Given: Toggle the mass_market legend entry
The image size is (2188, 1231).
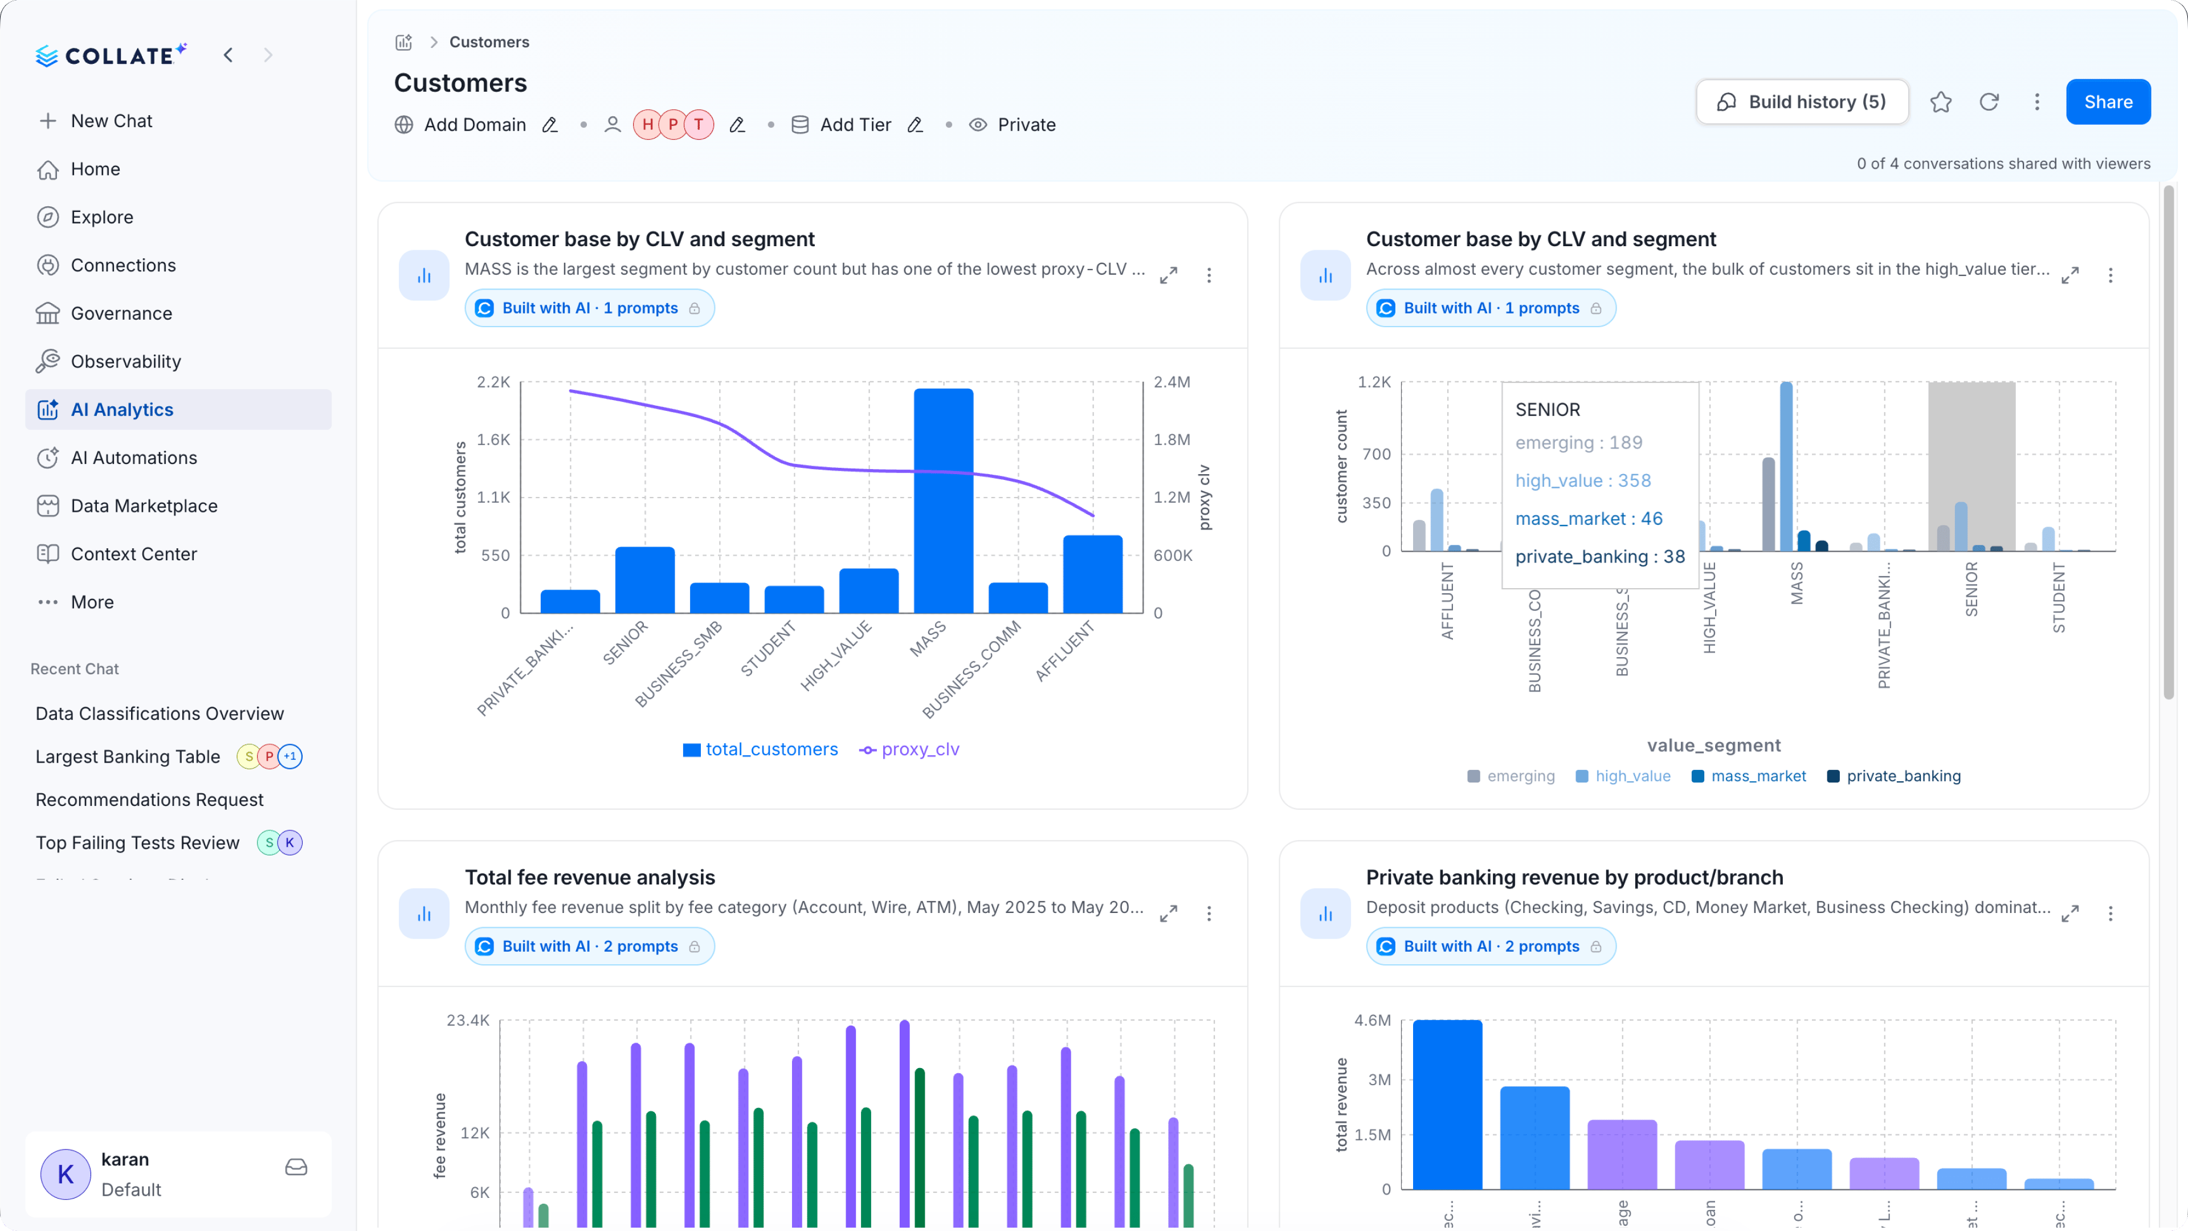Looking at the screenshot, I should [x=1749, y=776].
